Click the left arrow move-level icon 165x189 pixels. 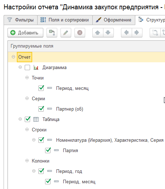click(x=126, y=33)
